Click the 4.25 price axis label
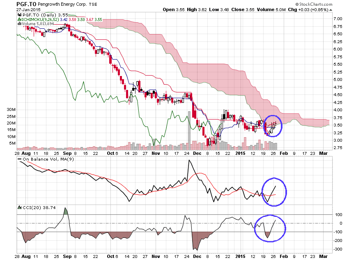Image resolution: width=349 pixels, height=260 pixels. click(x=338, y=102)
